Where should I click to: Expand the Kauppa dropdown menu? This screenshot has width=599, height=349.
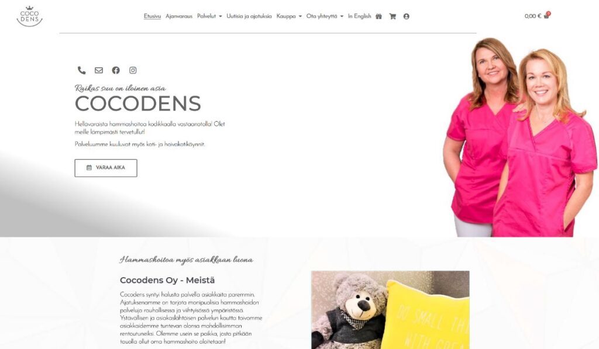coord(289,16)
